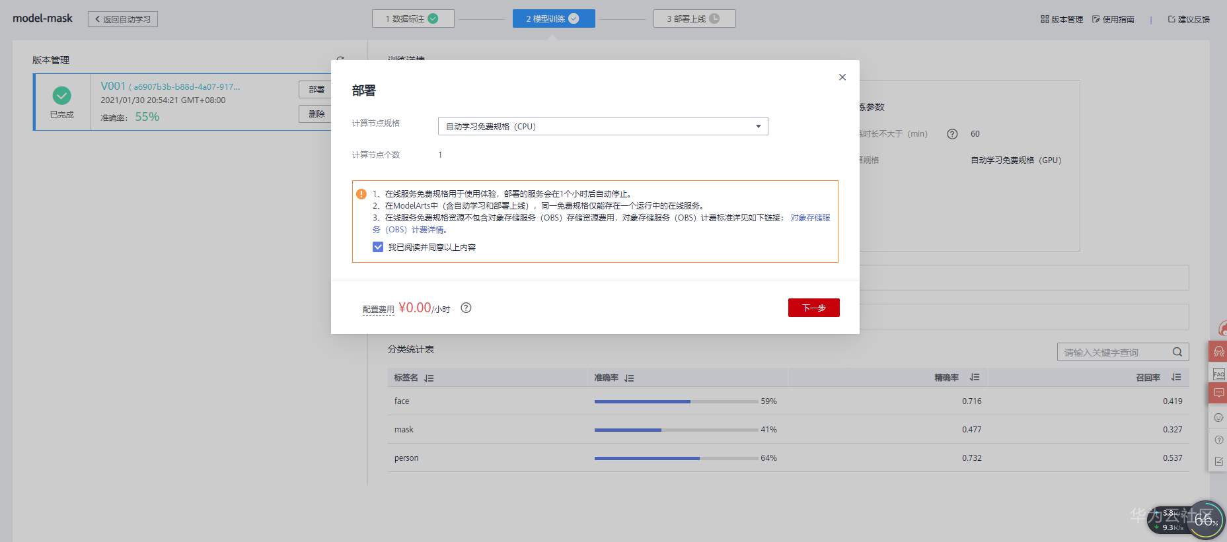This screenshot has height=542, width=1227.
Task: Select step 2 模型训练
Action: coord(554,18)
